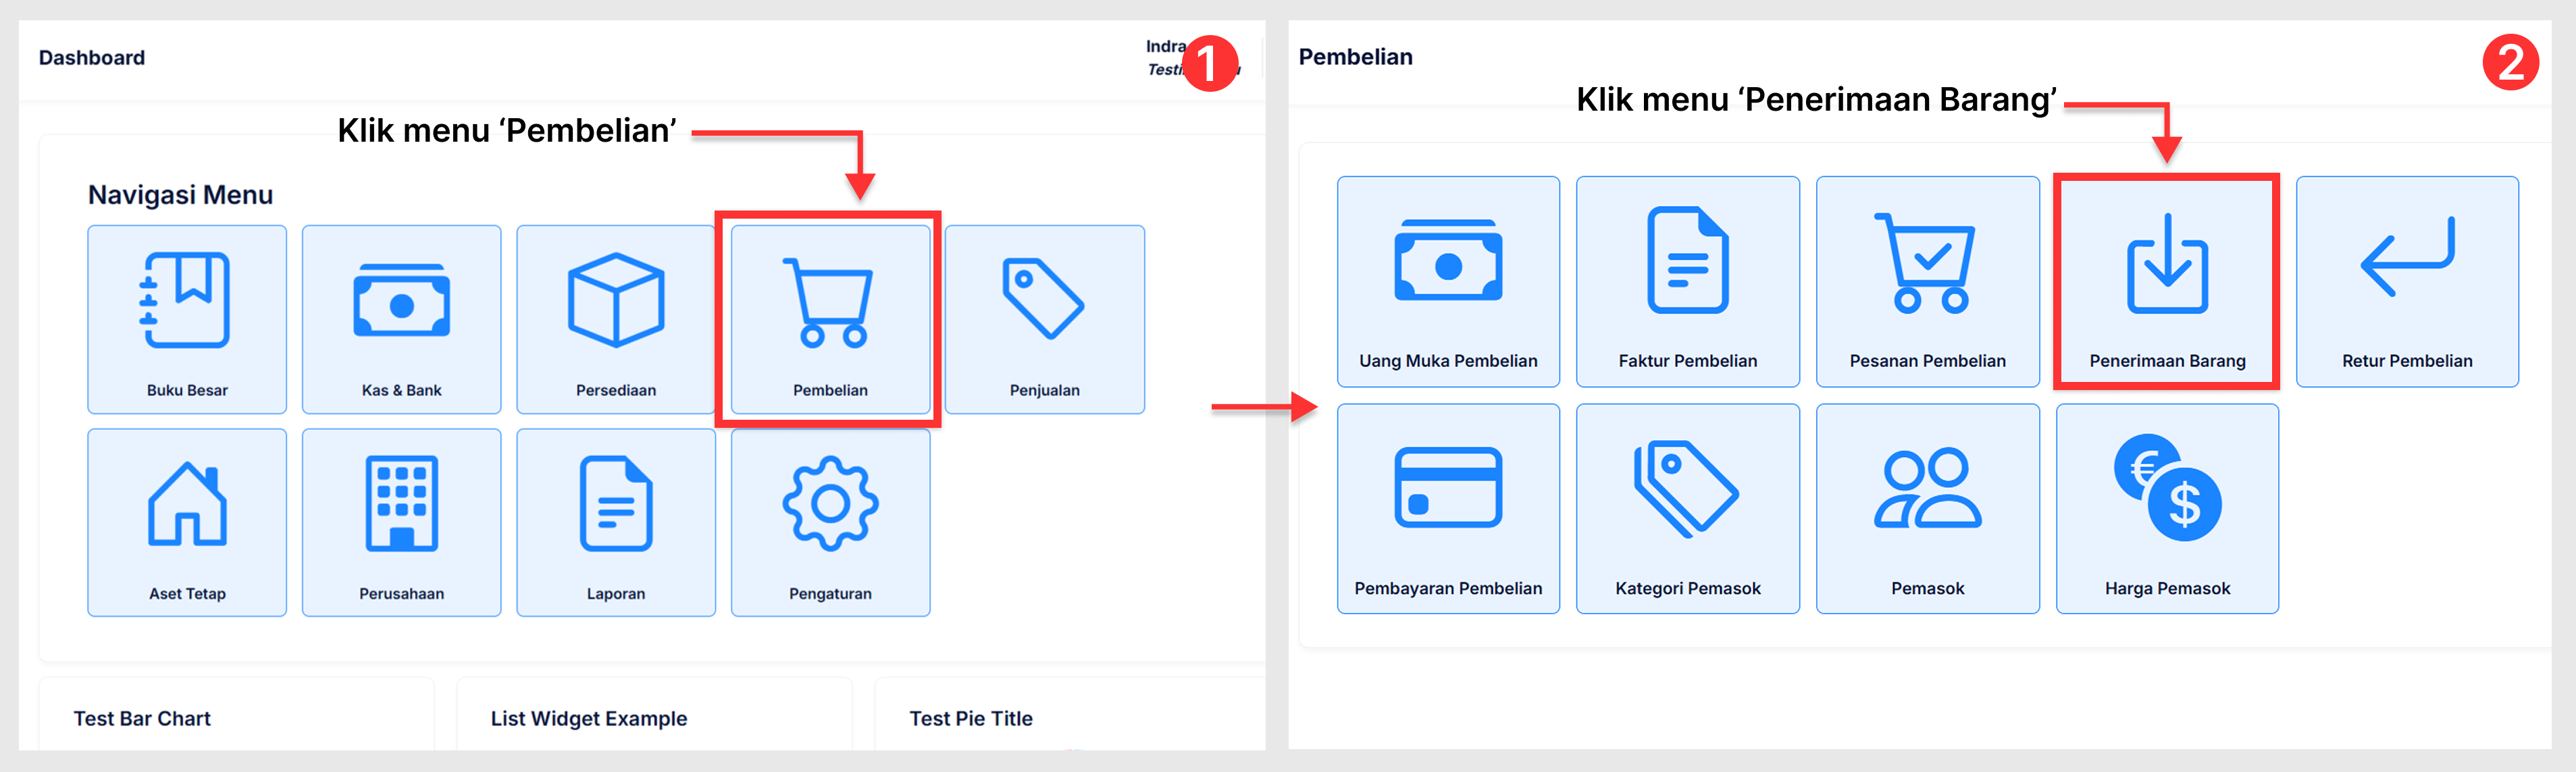This screenshot has width=2576, height=772.
Task: Open the Uang Muka Pembelian tile
Action: (x=1447, y=281)
